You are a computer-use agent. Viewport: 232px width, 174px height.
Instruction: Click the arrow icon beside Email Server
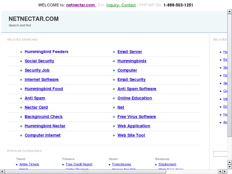114,52
